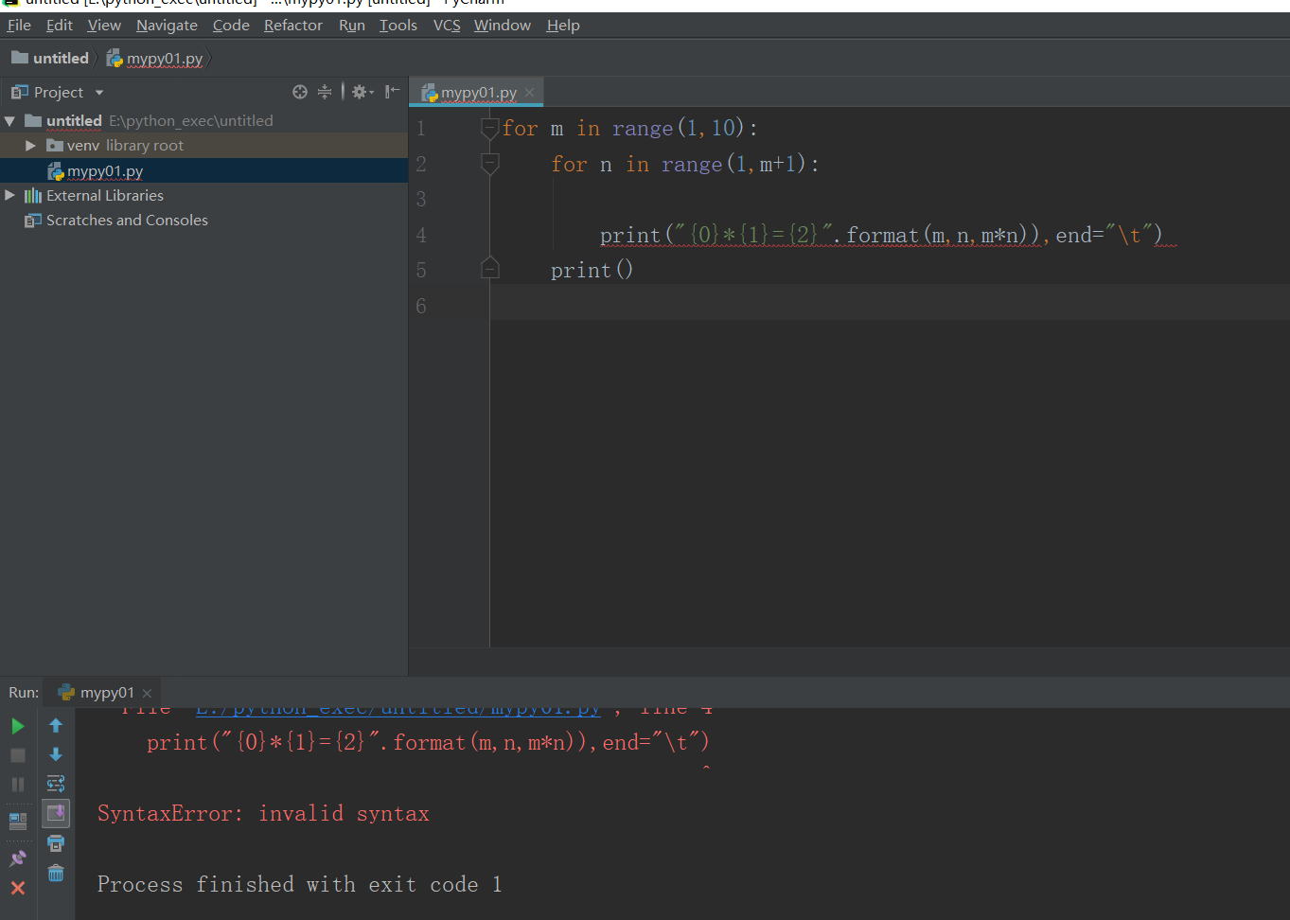1290x920 pixels.
Task: Toggle scroll to end of console
Action: (56, 813)
